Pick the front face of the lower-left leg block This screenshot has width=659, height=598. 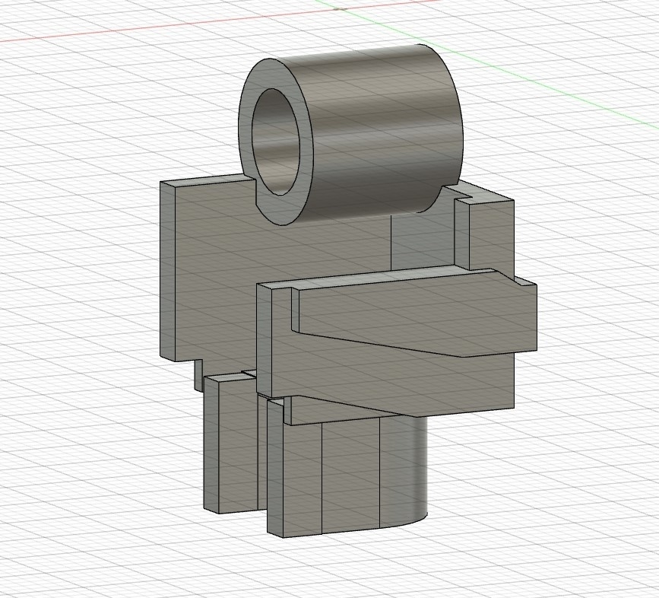[x=237, y=444]
